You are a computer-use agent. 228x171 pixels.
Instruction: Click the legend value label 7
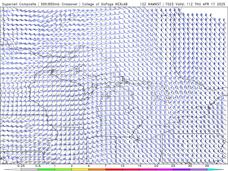(x=105, y=166)
